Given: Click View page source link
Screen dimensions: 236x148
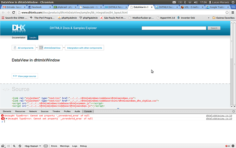Looking at the screenshot, I should [25, 76].
